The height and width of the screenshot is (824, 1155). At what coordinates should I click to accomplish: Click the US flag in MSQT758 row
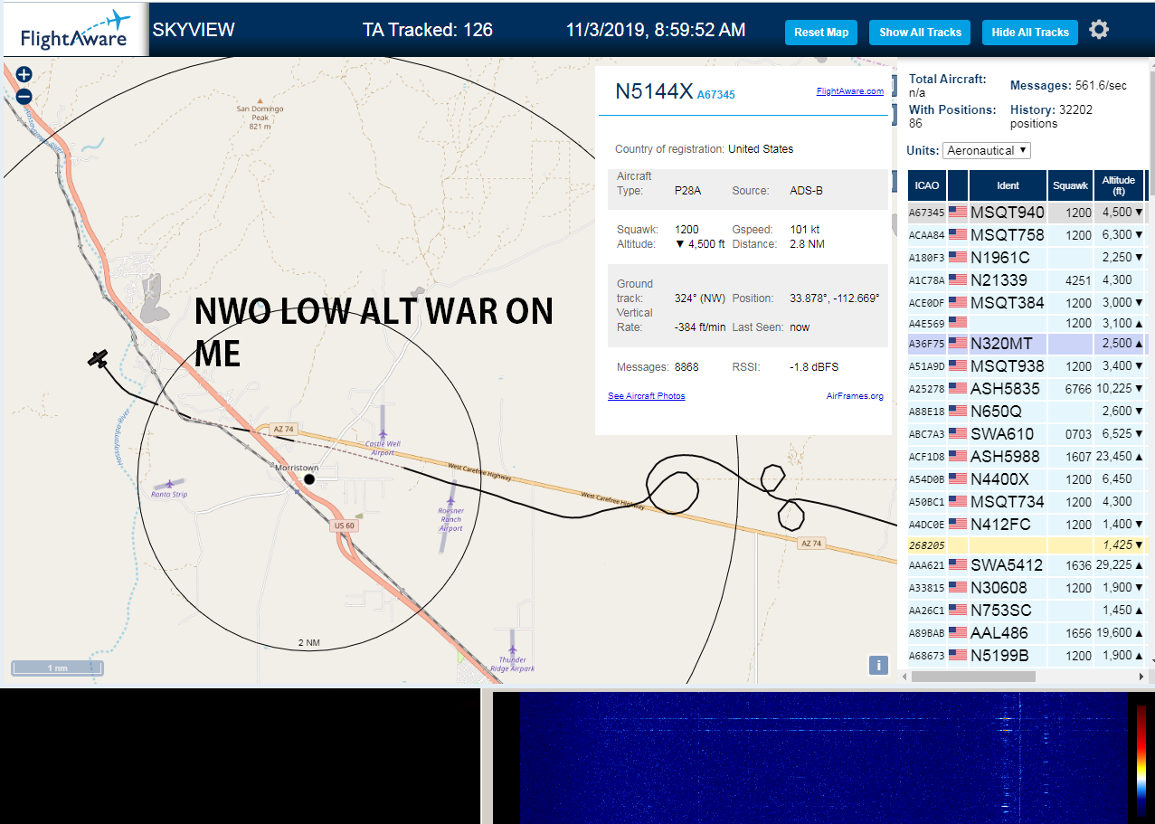tap(958, 235)
